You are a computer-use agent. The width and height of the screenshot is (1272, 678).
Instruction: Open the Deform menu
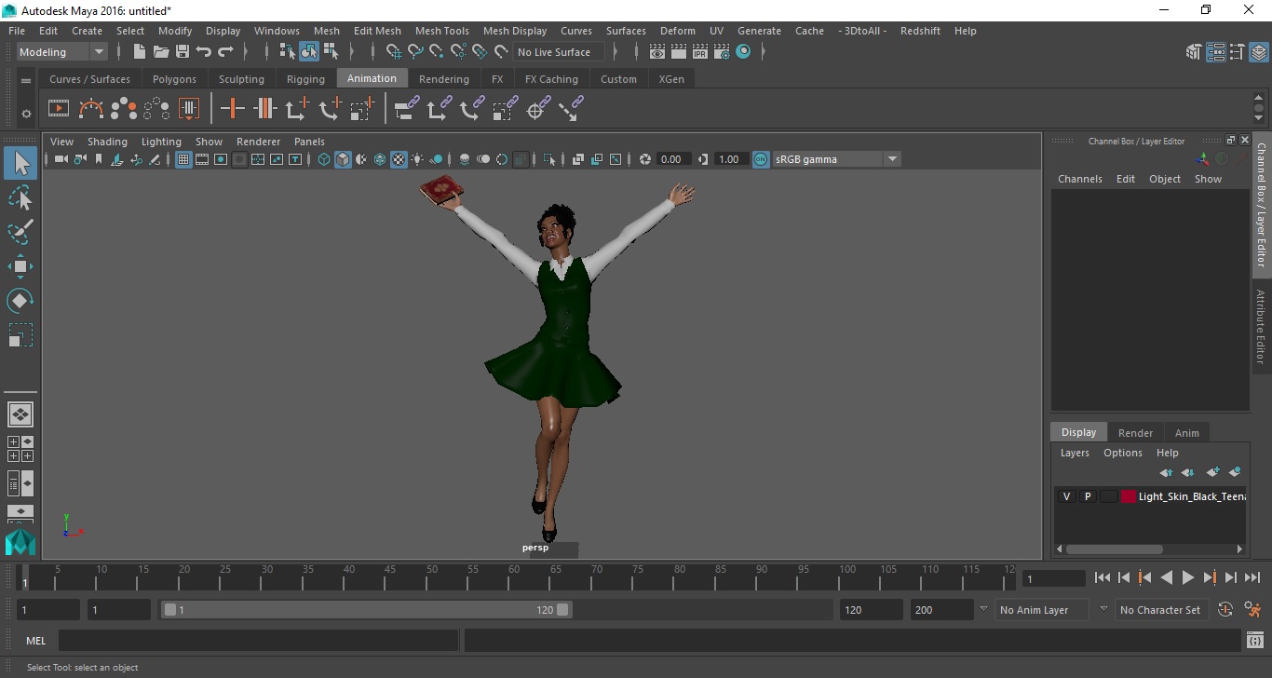pyautogui.click(x=677, y=31)
